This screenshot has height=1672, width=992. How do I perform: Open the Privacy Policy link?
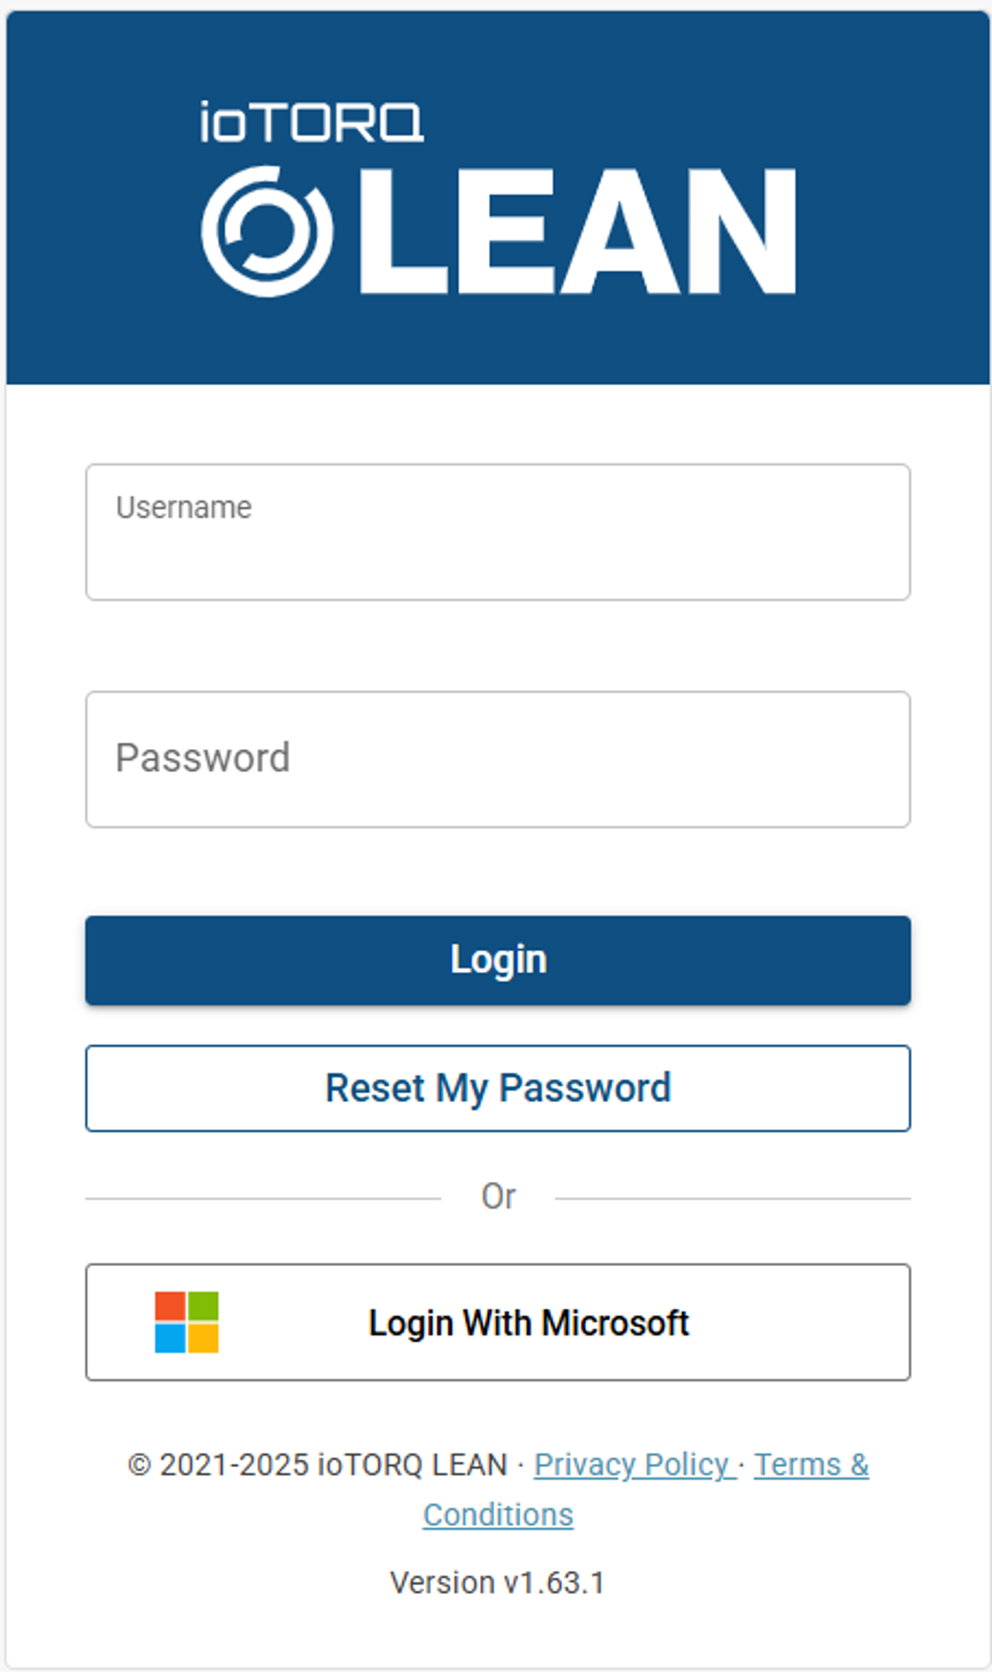tap(632, 1464)
